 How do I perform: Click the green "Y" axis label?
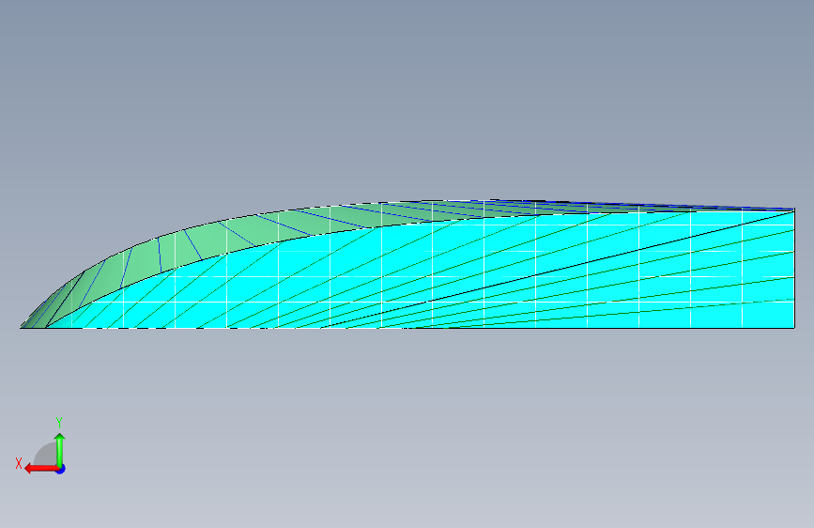[59, 423]
